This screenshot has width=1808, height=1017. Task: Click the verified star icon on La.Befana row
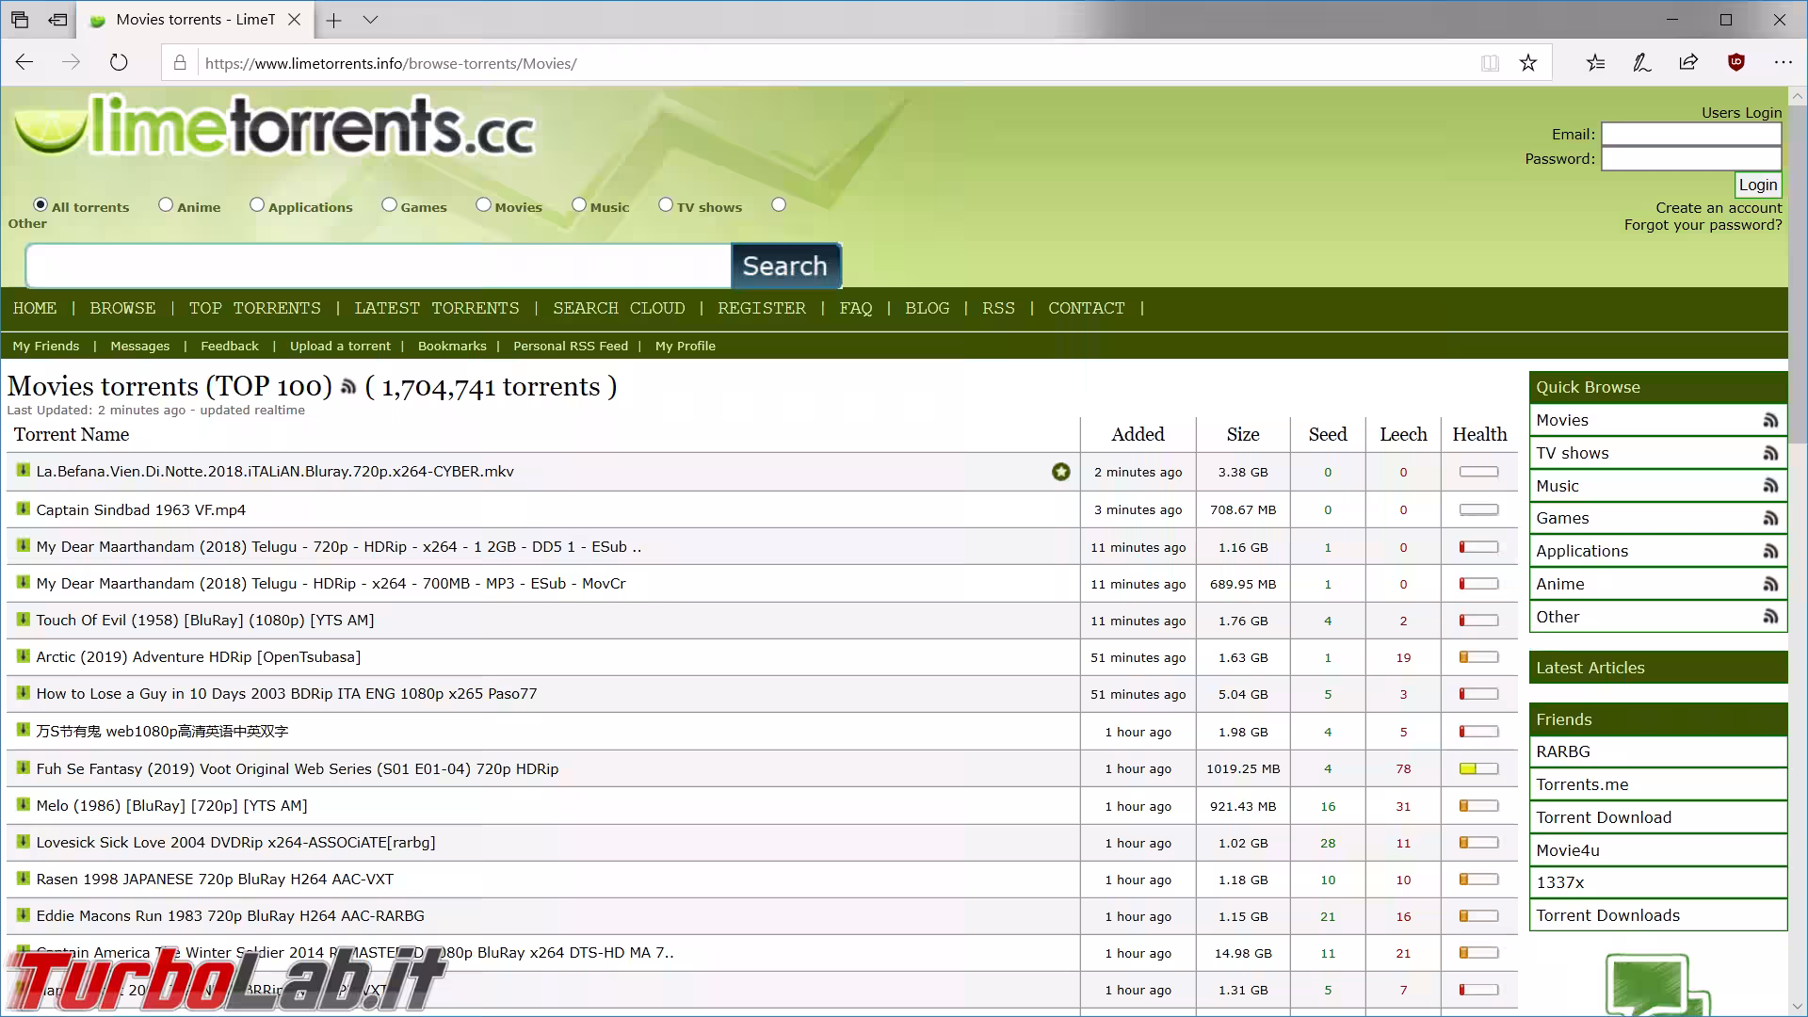[1061, 472]
